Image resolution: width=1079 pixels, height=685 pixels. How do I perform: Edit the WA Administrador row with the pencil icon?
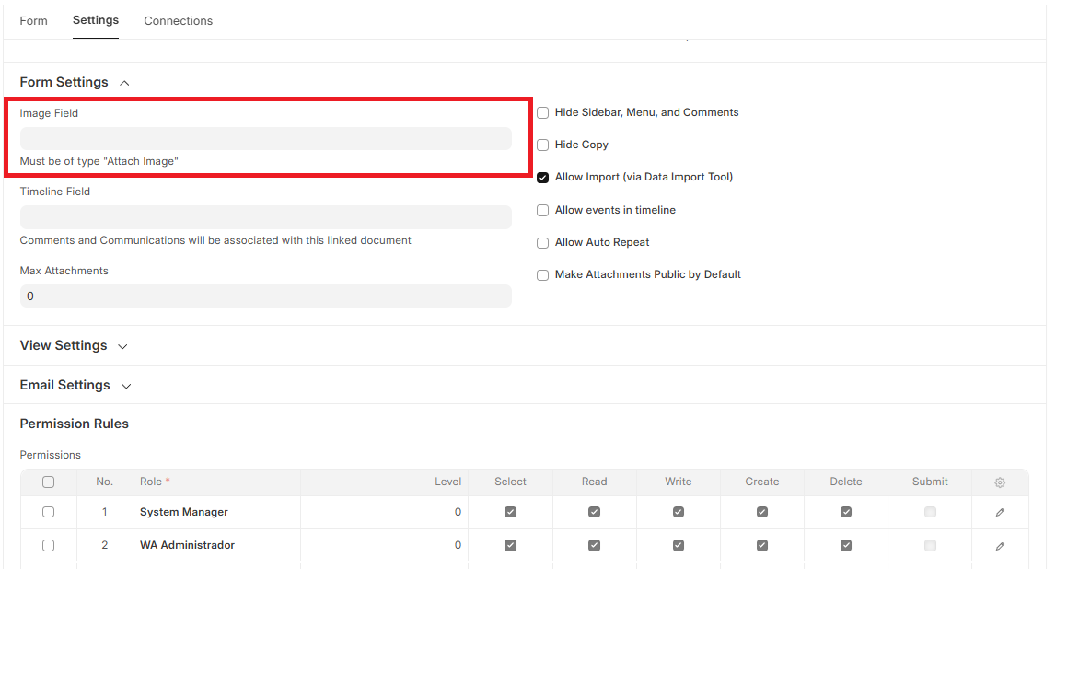[x=1000, y=545]
